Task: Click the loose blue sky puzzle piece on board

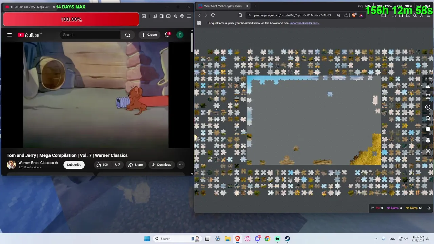Action: pyautogui.click(x=330, y=94)
